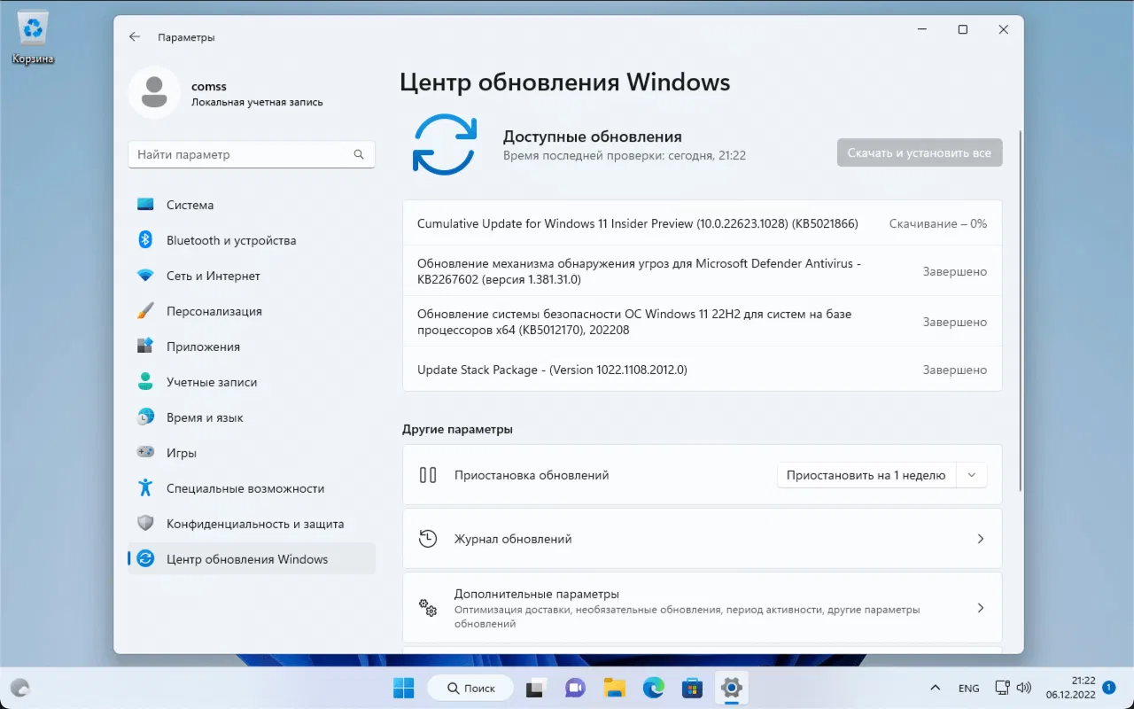
Task: Click Скачать и установить все button
Action: pos(920,152)
